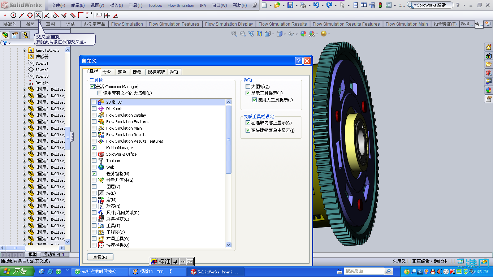This screenshot has width=493, height=277.
Task: Open the PropertyManager tab icon
Action: coord(15,35)
